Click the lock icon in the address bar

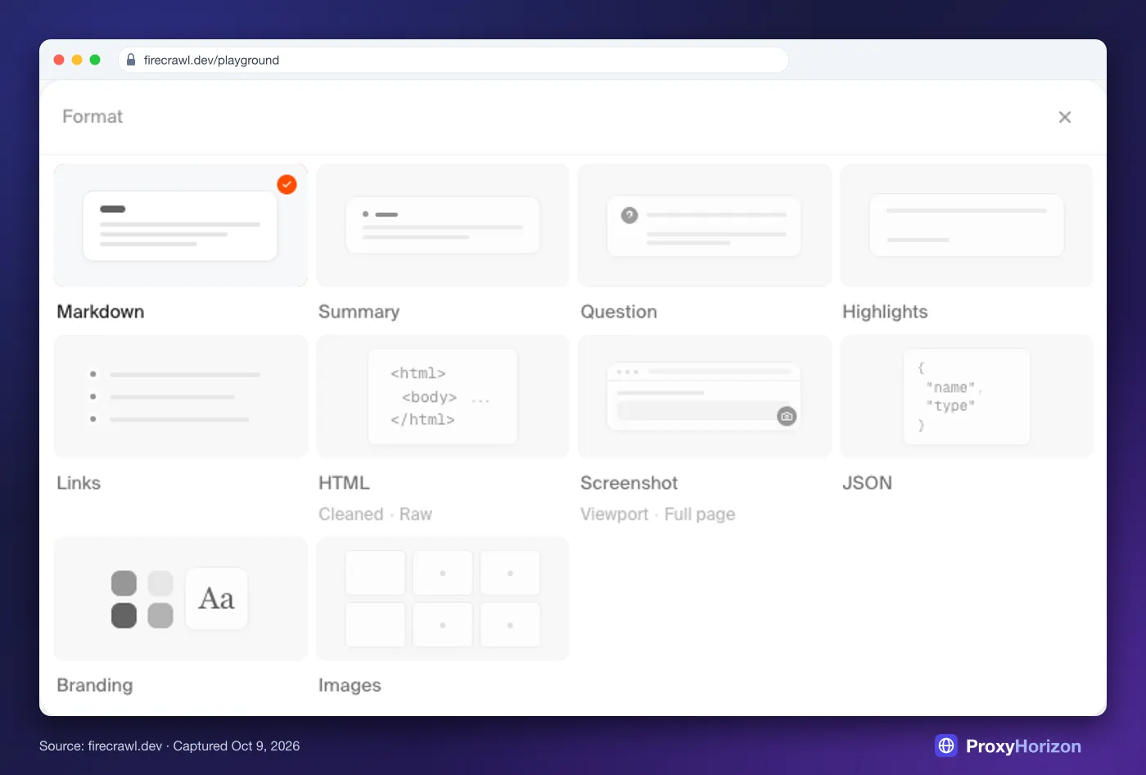131,60
